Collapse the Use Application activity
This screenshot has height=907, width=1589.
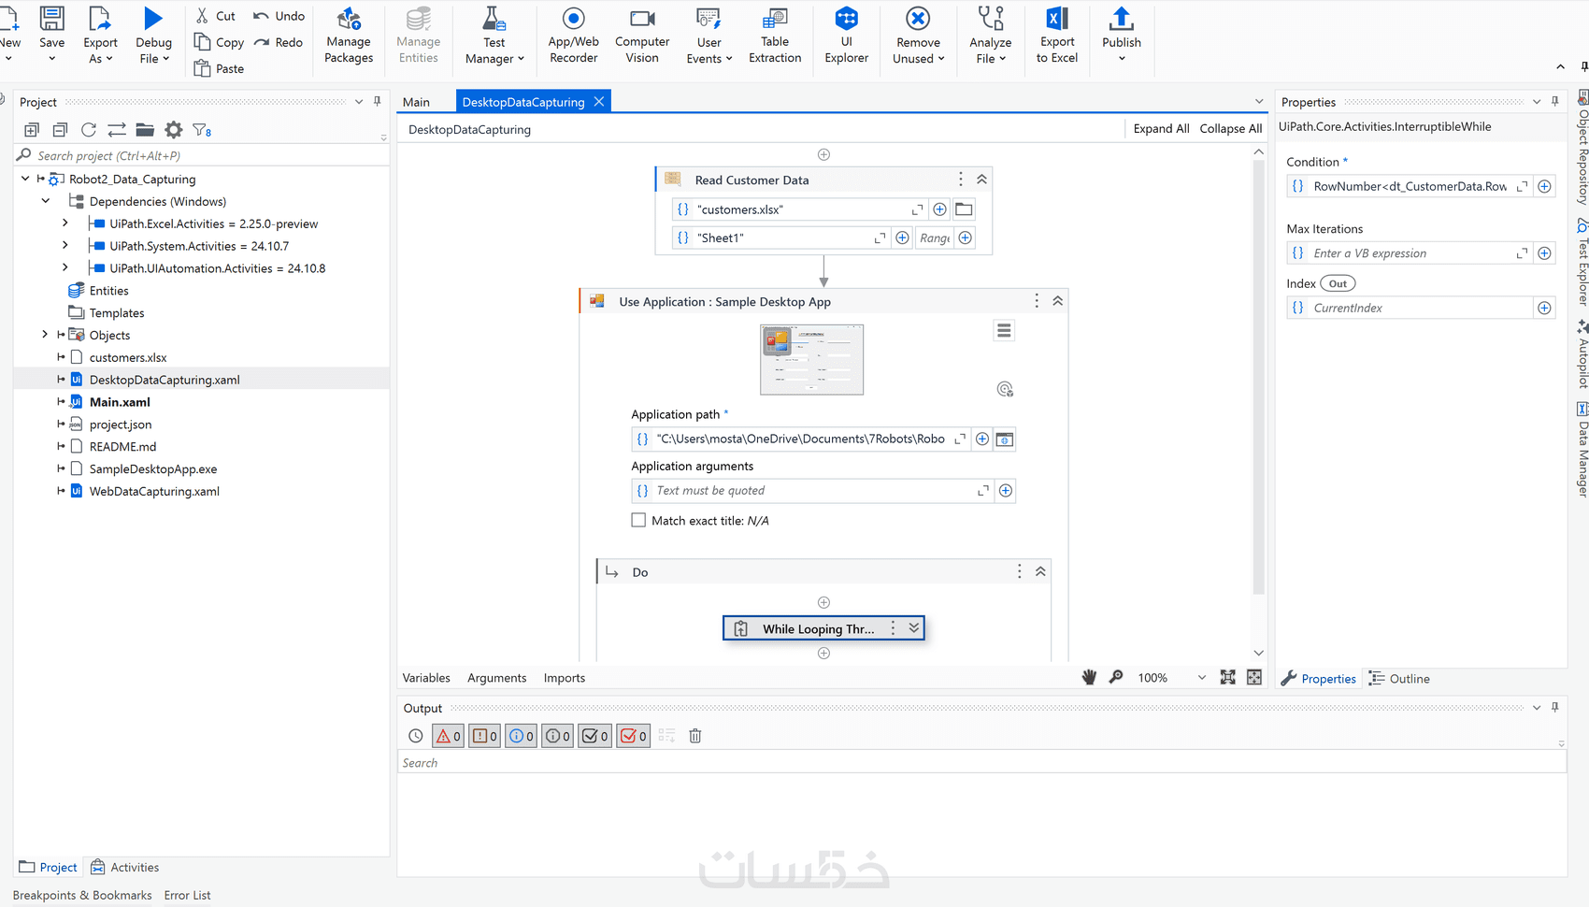pyautogui.click(x=1057, y=301)
